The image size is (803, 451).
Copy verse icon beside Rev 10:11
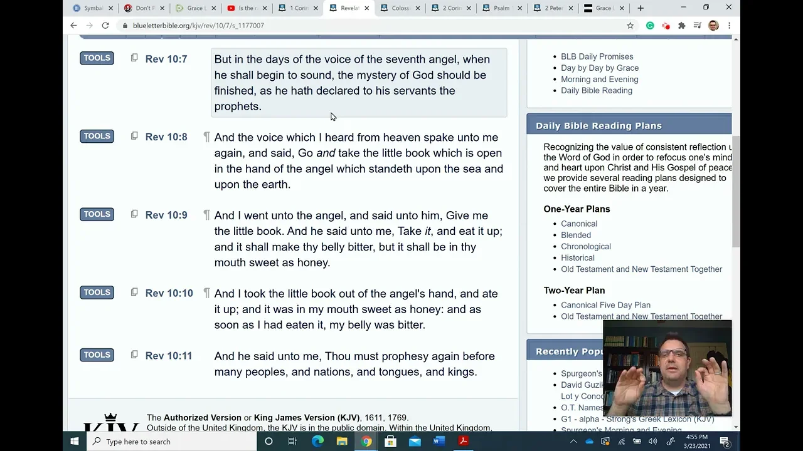pyautogui.click(x=134, y=355)
